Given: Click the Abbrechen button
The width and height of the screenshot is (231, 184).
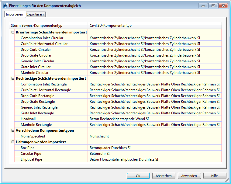Looking at the screenshot, I should click(x=164, y=176).
